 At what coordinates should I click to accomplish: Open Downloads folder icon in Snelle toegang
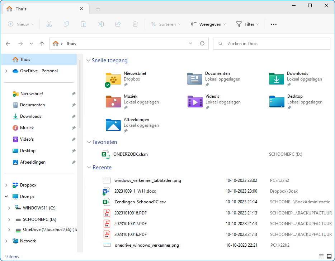pos(277,79)
